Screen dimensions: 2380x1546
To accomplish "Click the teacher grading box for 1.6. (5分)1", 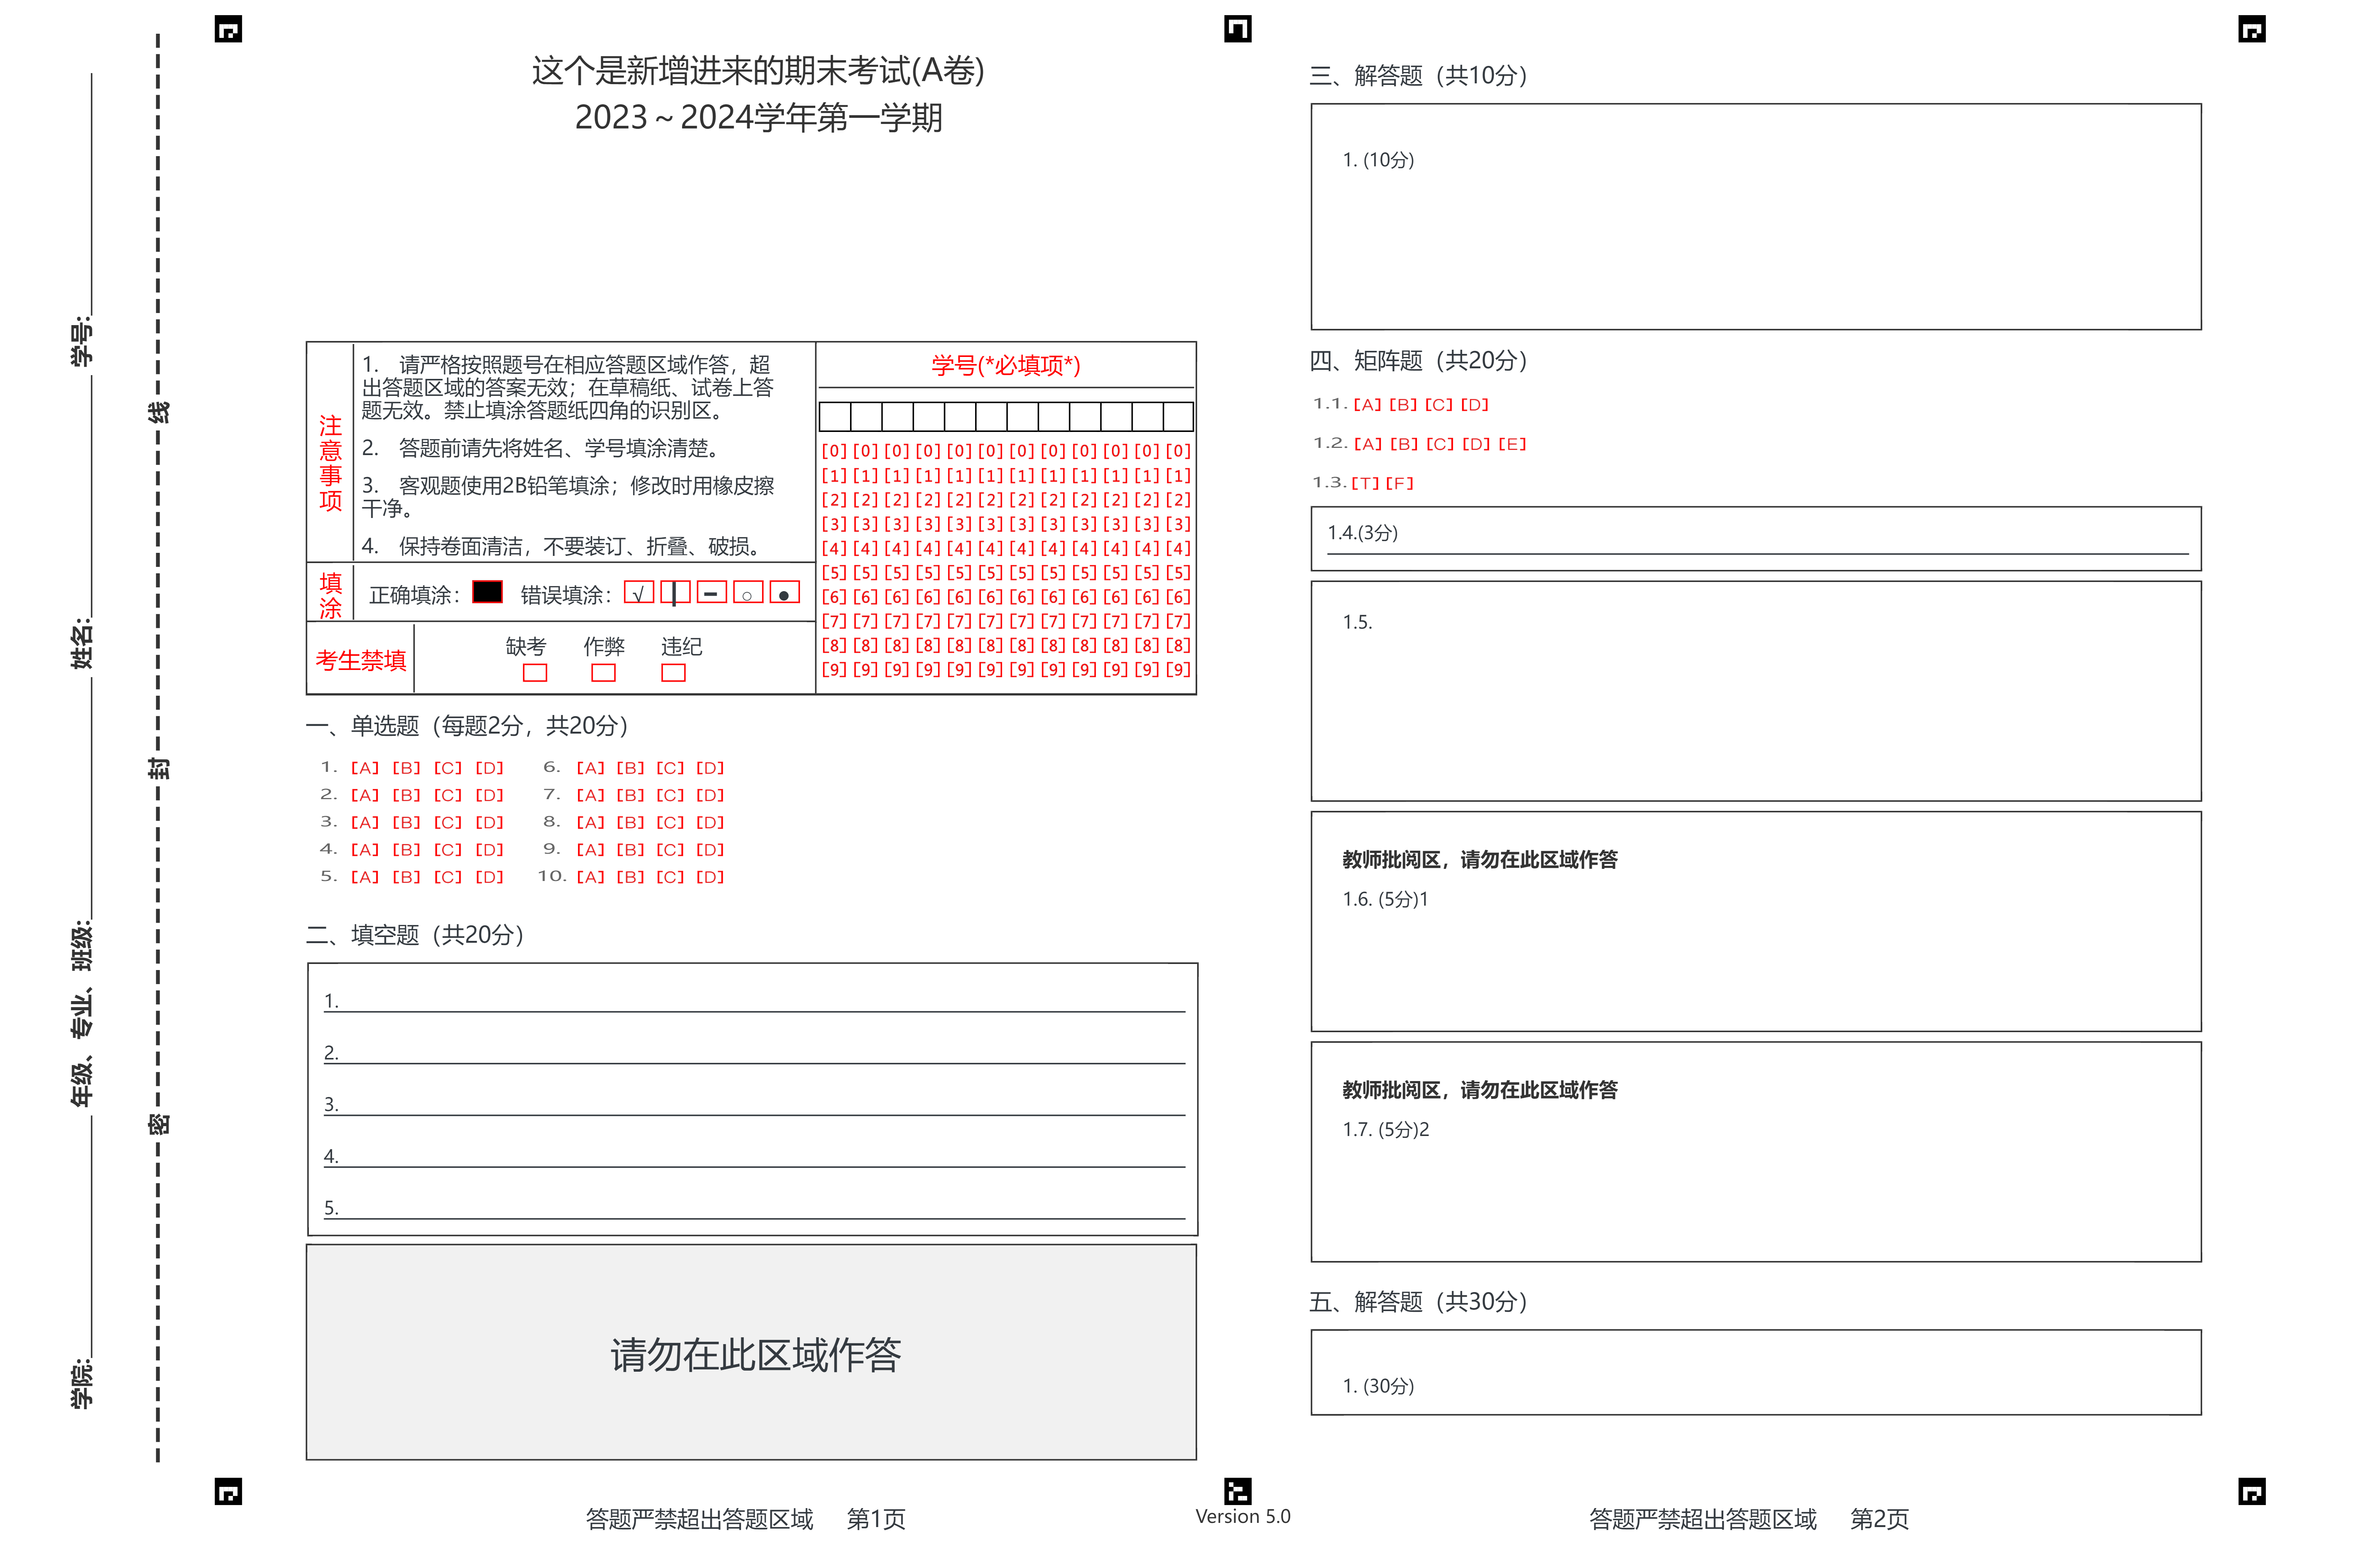I will tap(1756, 922).
